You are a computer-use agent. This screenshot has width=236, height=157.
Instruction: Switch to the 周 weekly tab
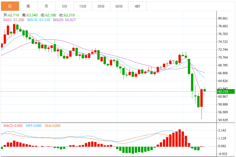point(28,6)
